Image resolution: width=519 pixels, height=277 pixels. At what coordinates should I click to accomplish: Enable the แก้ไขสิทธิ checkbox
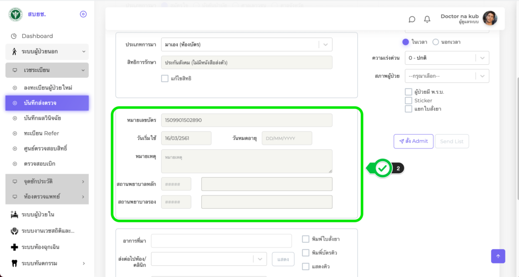click(165, 78)
